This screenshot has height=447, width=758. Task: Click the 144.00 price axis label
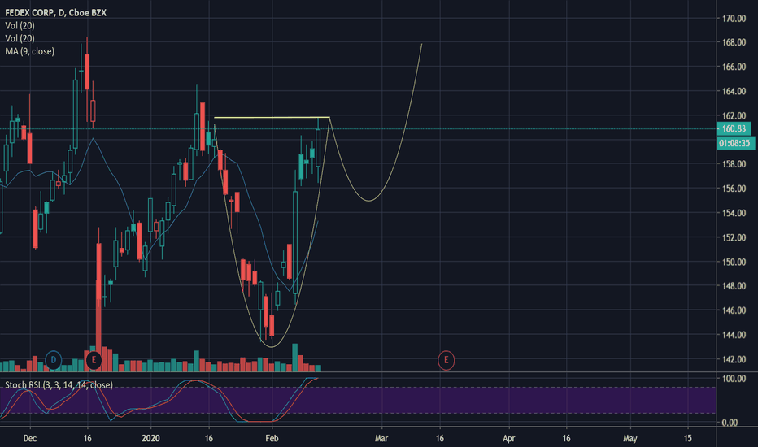(734, 335)
